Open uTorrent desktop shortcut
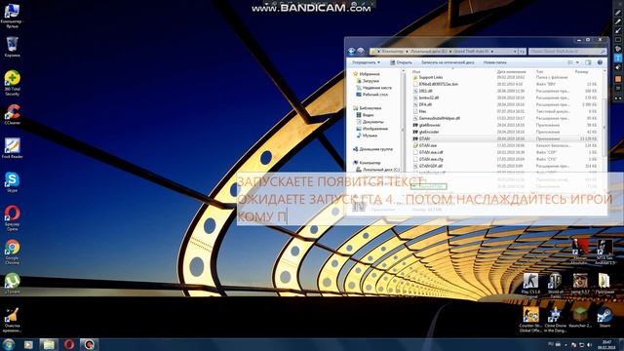 (12, 284)
